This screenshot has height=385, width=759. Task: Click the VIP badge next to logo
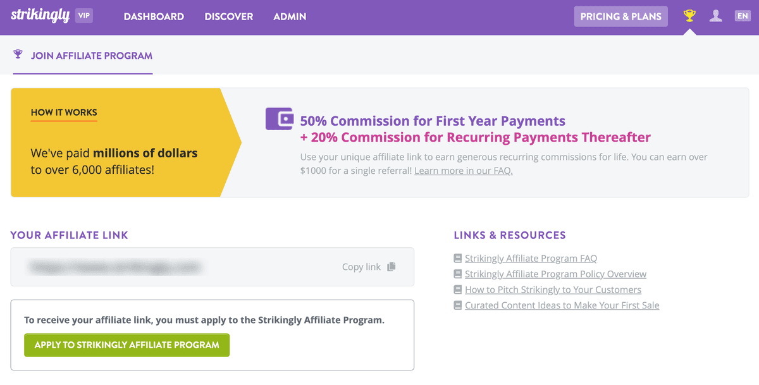point(84,16)
